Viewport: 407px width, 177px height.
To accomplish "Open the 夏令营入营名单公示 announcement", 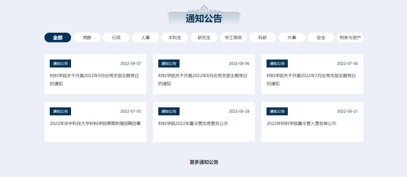I will 301,123.
